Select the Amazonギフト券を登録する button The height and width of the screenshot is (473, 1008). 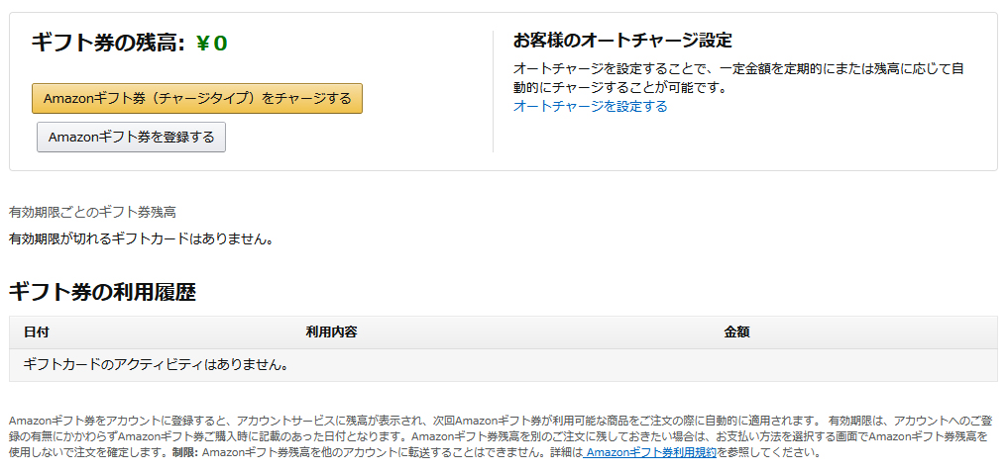point(131,137)
